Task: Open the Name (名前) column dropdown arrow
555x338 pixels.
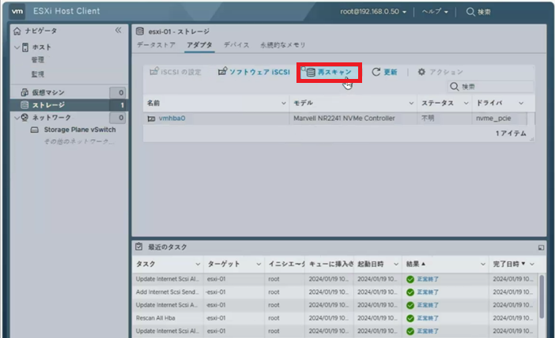Action: pyautogui.click(x=283, y=103)
